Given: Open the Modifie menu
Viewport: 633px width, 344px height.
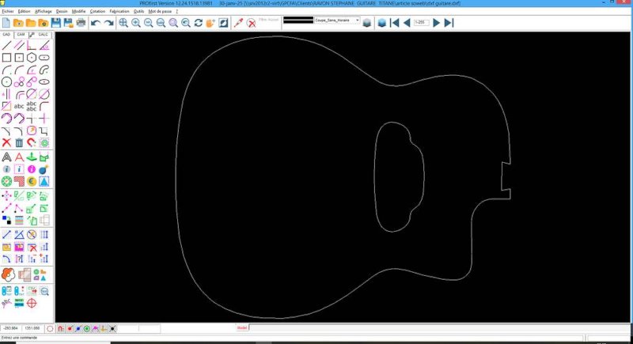Looking at the screenshot, I should [78, 11].
